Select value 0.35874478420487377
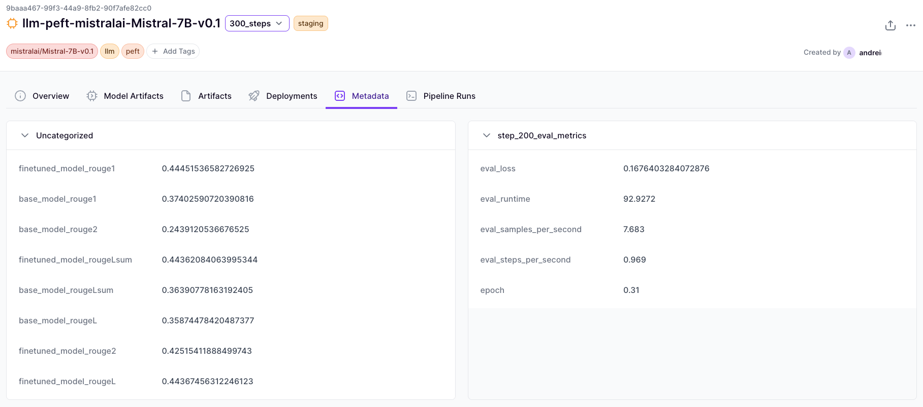Viewport: 923px width, 407px height. [208, 320]
